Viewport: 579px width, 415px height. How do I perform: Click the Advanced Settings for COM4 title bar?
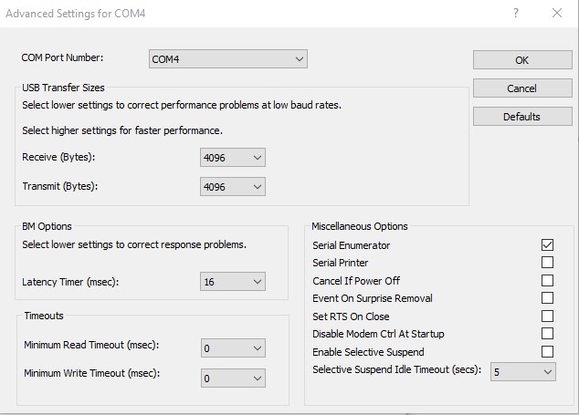[228, 13]
